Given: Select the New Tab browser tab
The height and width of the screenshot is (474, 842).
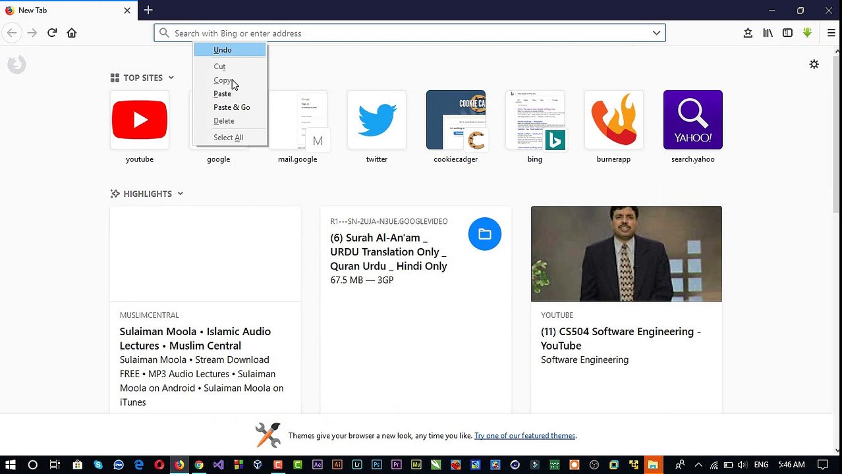Looking at the screenshot, I should (68, 11).
